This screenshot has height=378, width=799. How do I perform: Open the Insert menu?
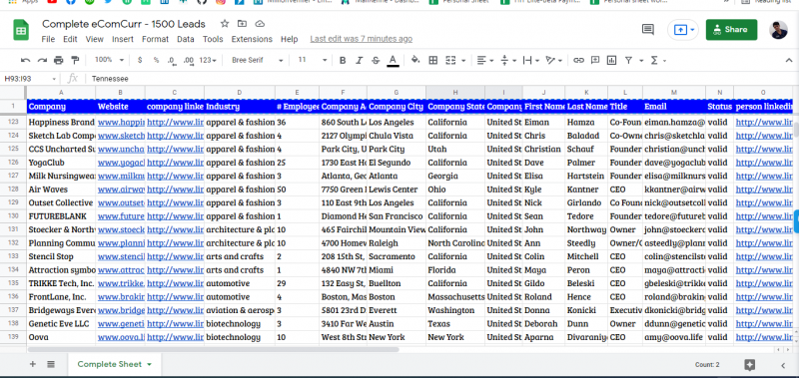click(122, 39)
